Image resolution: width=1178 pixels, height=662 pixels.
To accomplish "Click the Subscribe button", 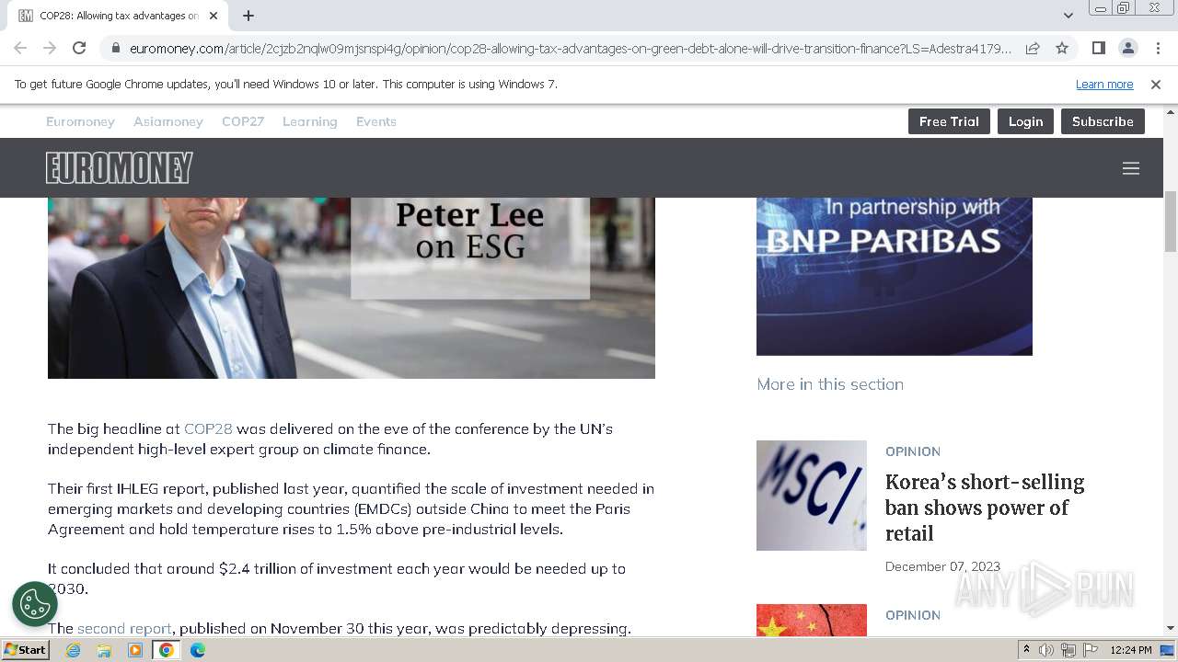I will tap(1103, 121).
